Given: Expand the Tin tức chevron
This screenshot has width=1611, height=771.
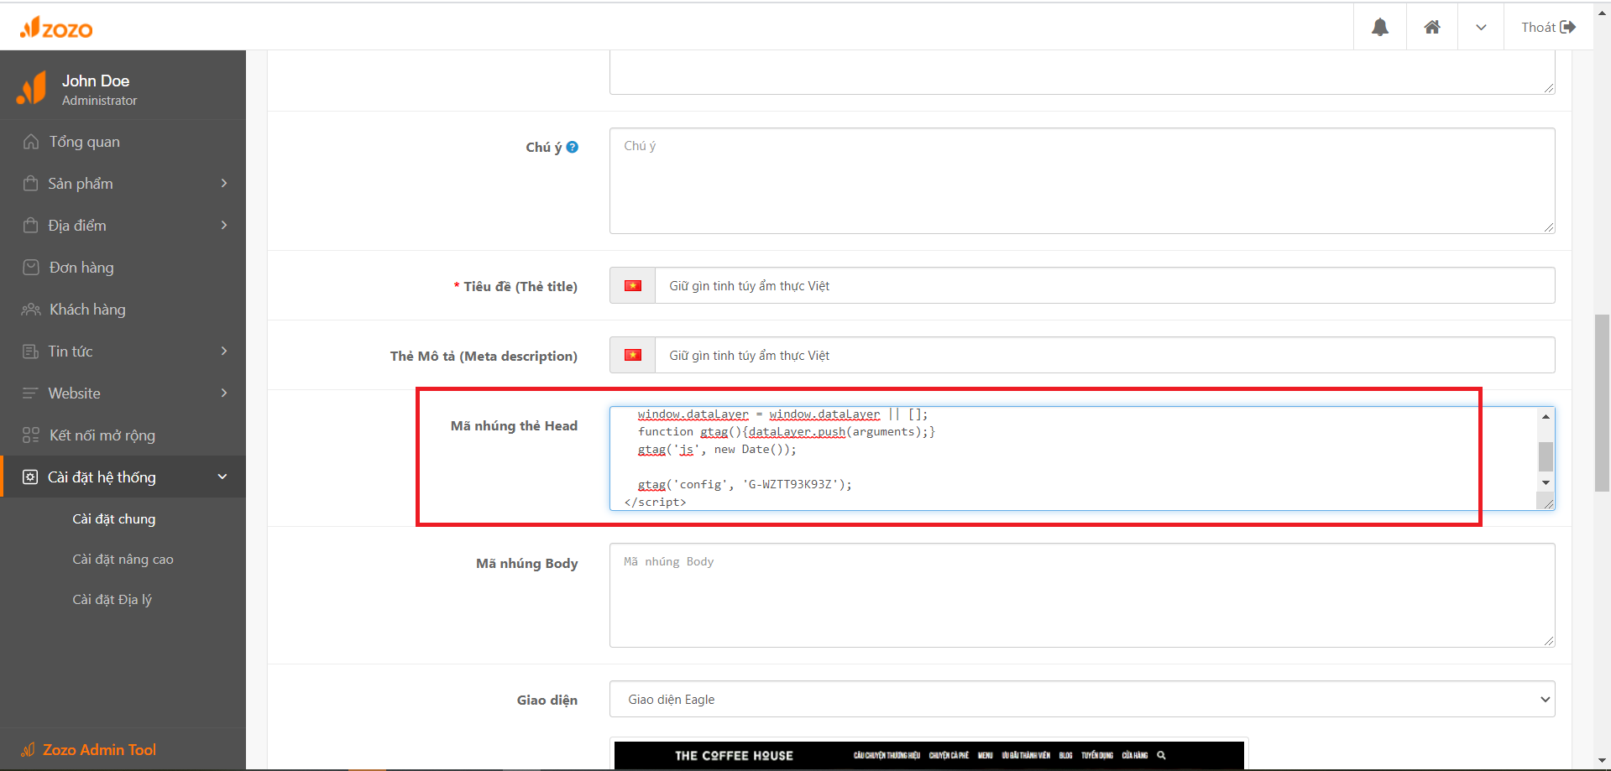Looking at the screenshot, I should point(224,351).
